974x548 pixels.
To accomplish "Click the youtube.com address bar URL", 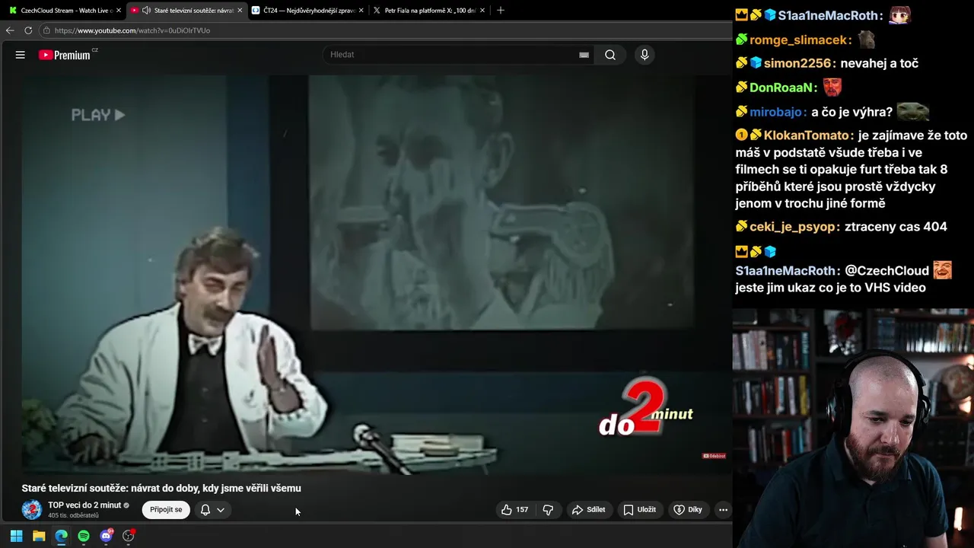I will pos(132,30).
